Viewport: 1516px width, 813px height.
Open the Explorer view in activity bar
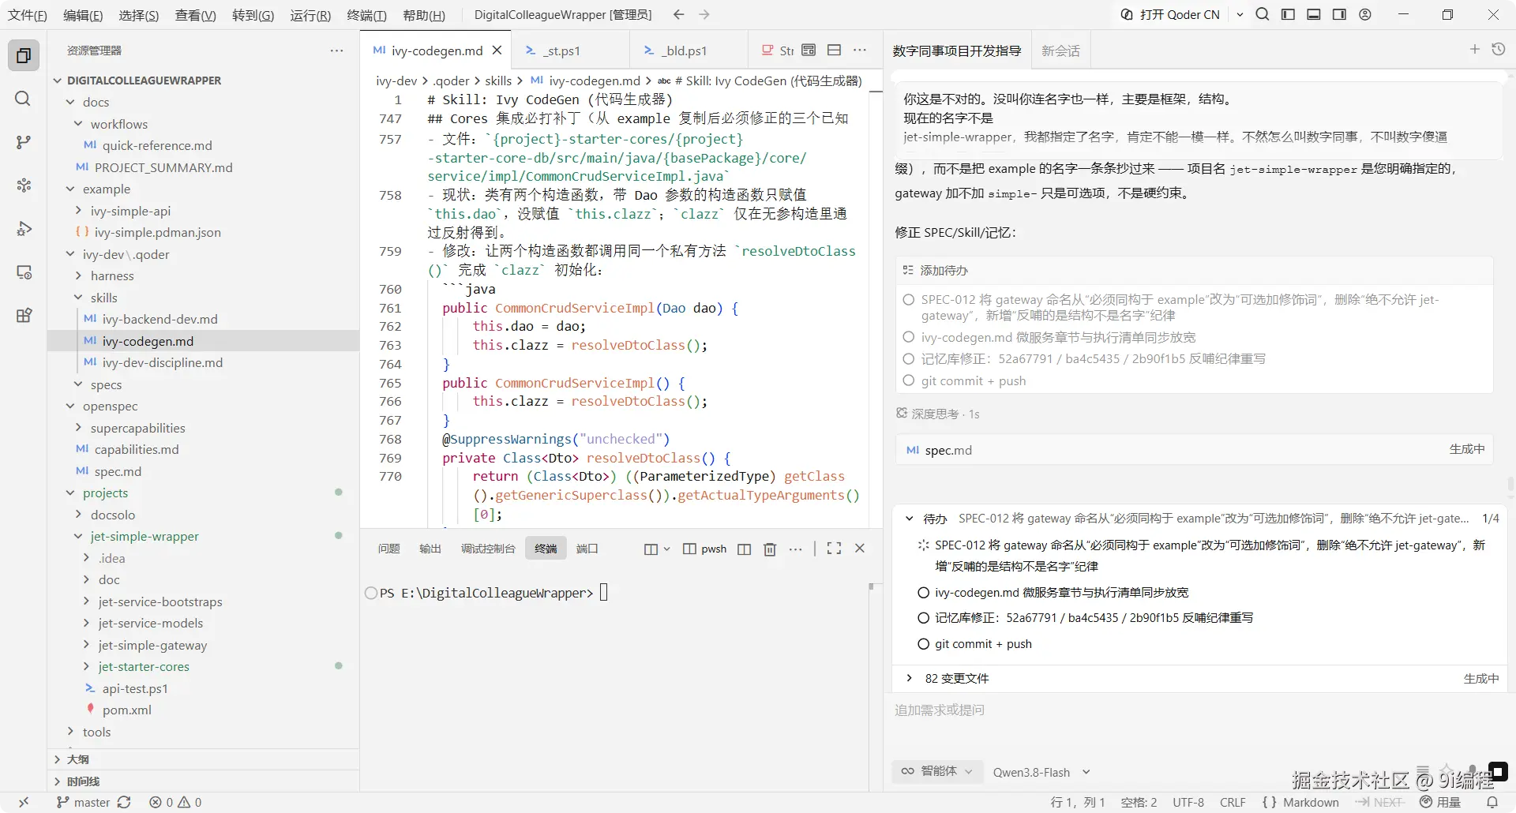24,56
